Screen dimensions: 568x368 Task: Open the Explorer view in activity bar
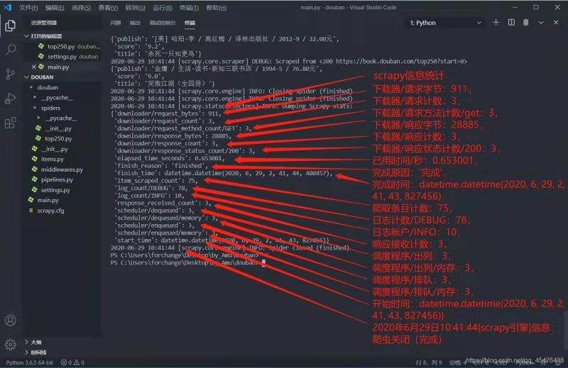point(11,26)
